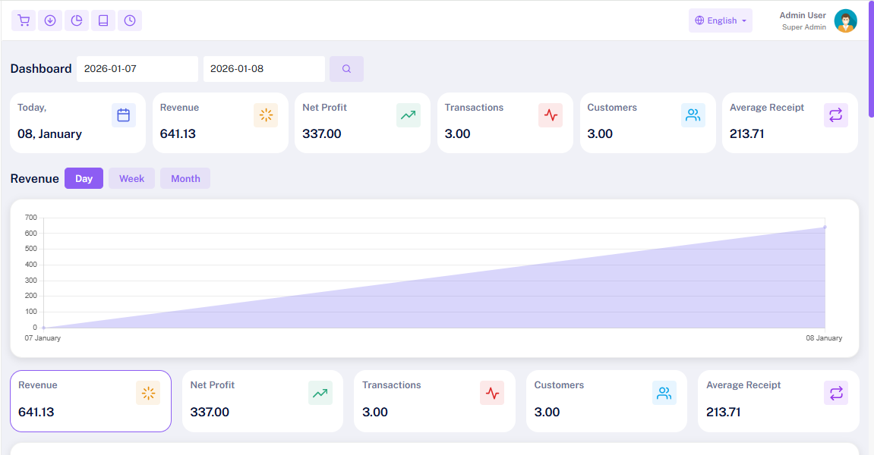The height and width of the screenshot is (455, 874).
Task: Expand the English language dropdown
Action: (720, 21)
